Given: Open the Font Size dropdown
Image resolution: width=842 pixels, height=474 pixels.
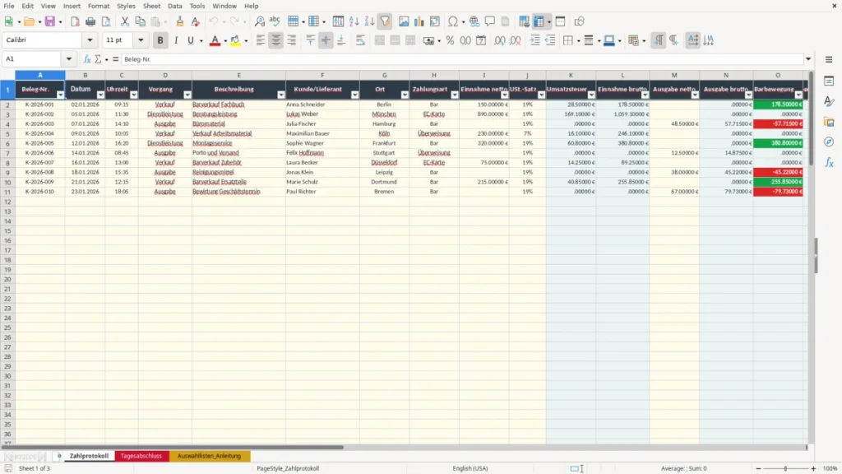Looking at the screenshot, I should (141, 39).
